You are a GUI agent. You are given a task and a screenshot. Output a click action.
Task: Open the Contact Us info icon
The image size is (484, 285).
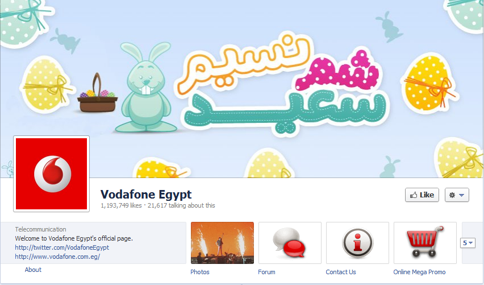pos(357,243)
